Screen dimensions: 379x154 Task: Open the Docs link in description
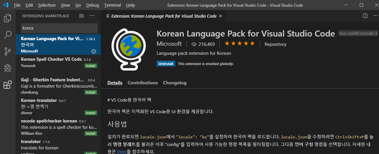(x=122, y=152)
